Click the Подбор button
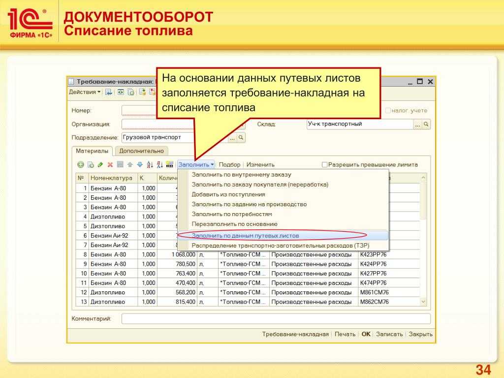Viewport: 504px width, 378px height. 229,164
